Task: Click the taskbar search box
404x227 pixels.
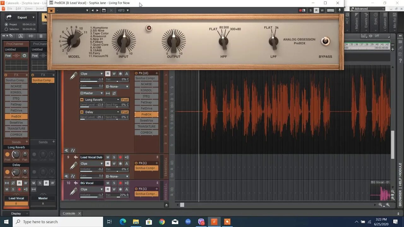Action: pos(58,222)
